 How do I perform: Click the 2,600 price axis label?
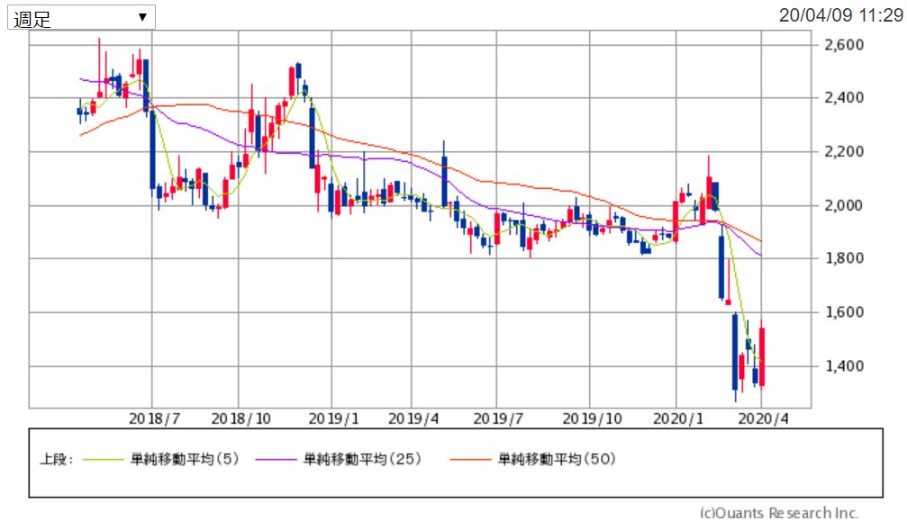click(x=844, y=44)
